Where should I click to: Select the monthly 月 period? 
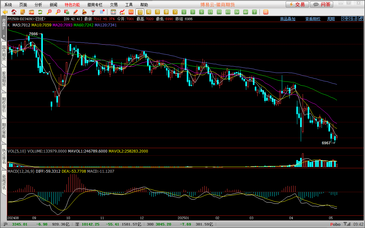point(157,12)
